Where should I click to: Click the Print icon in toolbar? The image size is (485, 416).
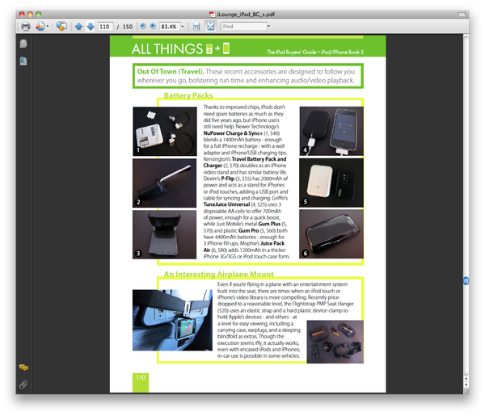25,27
